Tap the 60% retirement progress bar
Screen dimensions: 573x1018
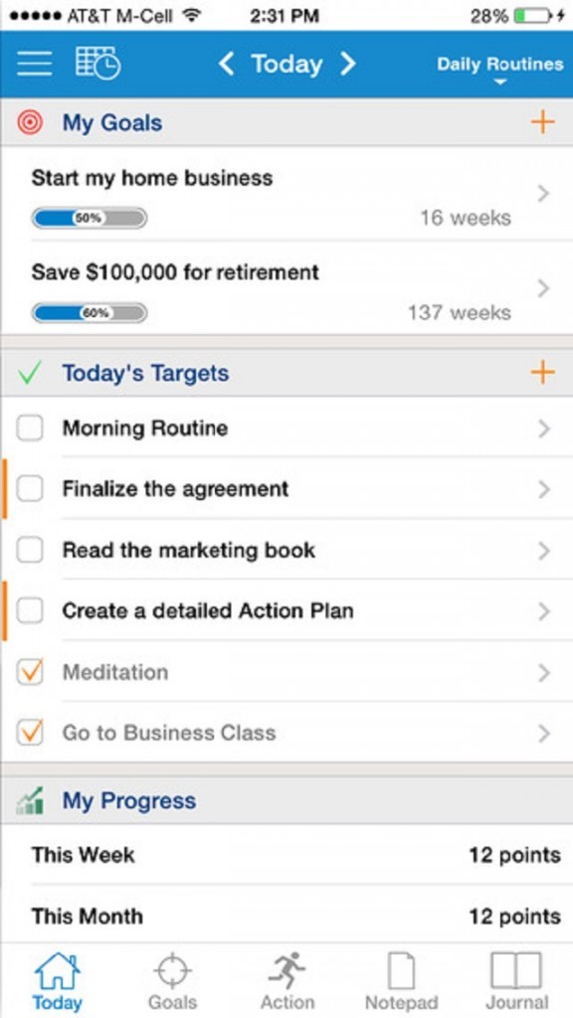(90, 313)
